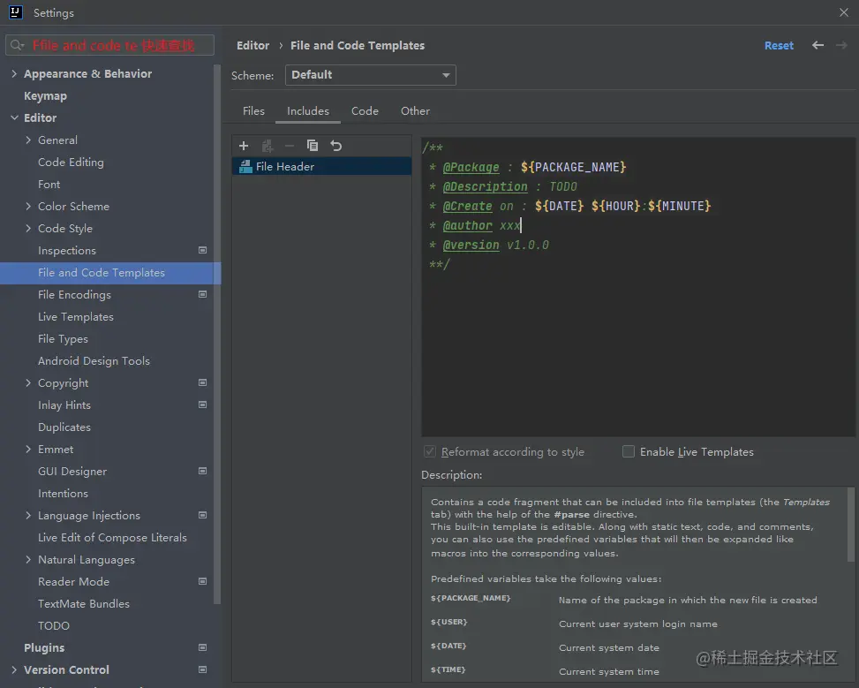The width and height of the screenshot is (859, 688).
Task: Open Live Templates settings
Action: coord(76,317)
